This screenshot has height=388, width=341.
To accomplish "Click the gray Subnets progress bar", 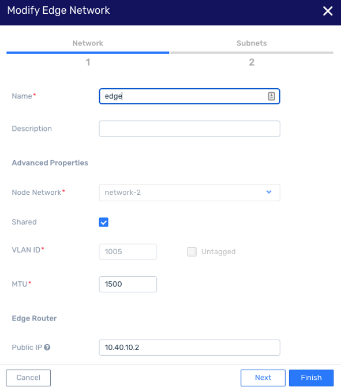I will [x=252, y=52].
